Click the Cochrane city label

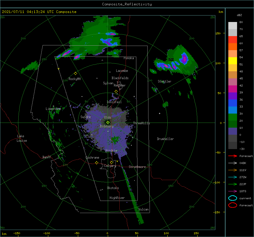click(x=92, y=158)
